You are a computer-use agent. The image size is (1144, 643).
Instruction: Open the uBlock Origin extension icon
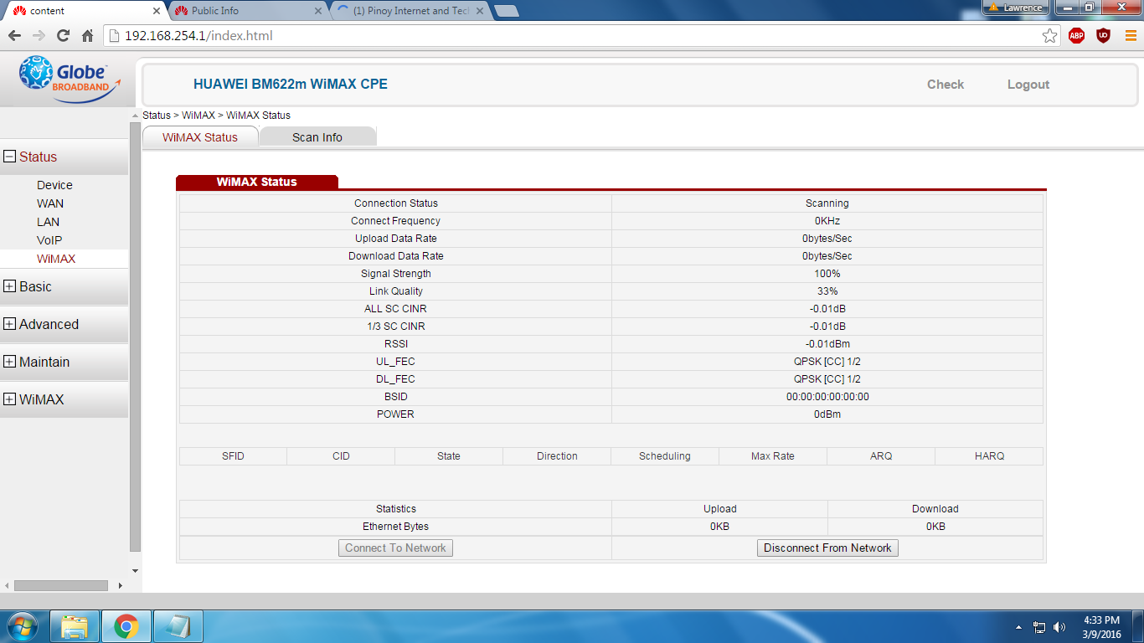tap(1103, 36)
